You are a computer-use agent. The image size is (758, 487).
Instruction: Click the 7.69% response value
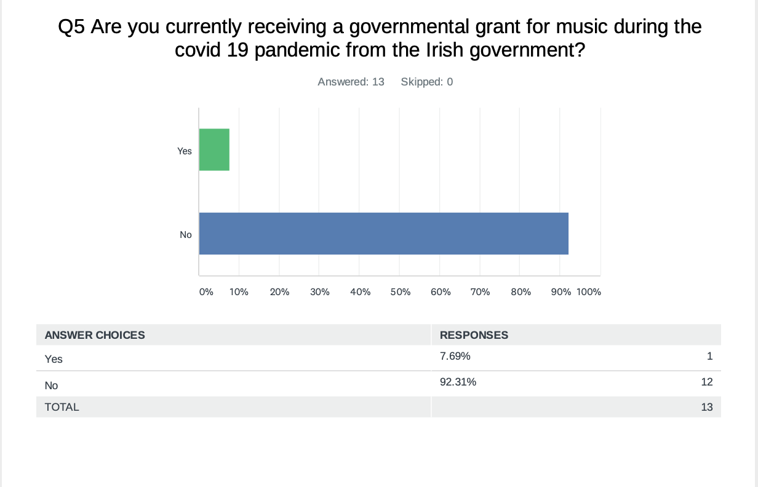[455, 356]
